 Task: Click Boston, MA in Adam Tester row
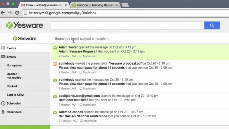click(69, 56)
